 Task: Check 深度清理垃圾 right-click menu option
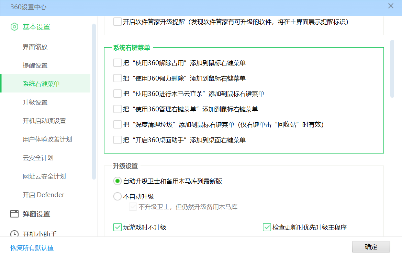point(118,124)
